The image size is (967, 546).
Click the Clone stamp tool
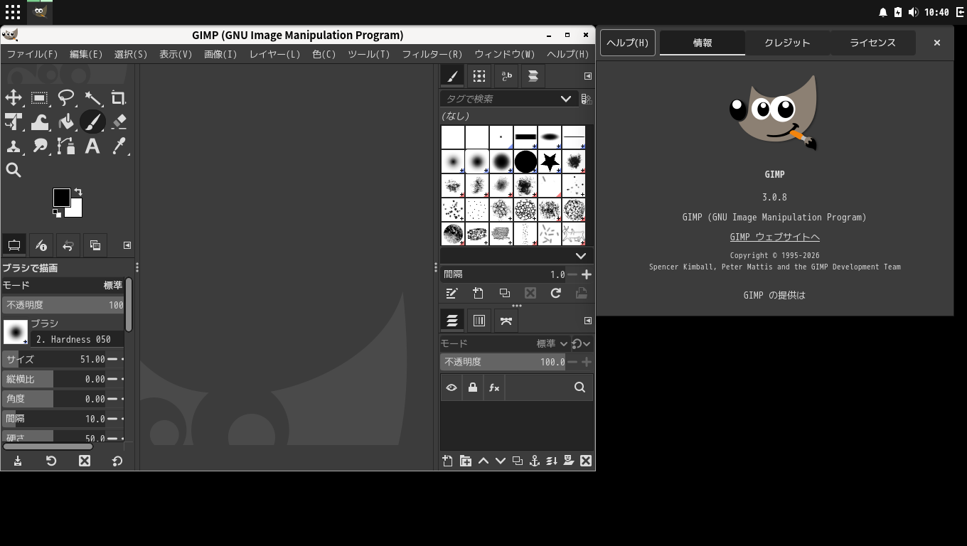13,146
